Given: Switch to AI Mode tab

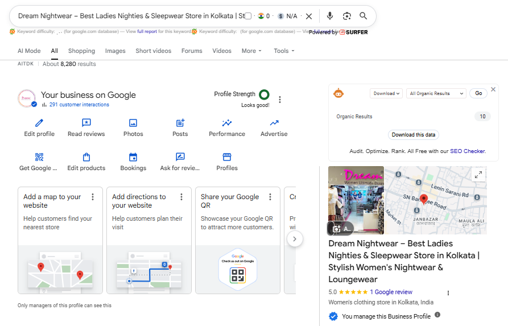Looking at the screenshot, I should 29,51.
